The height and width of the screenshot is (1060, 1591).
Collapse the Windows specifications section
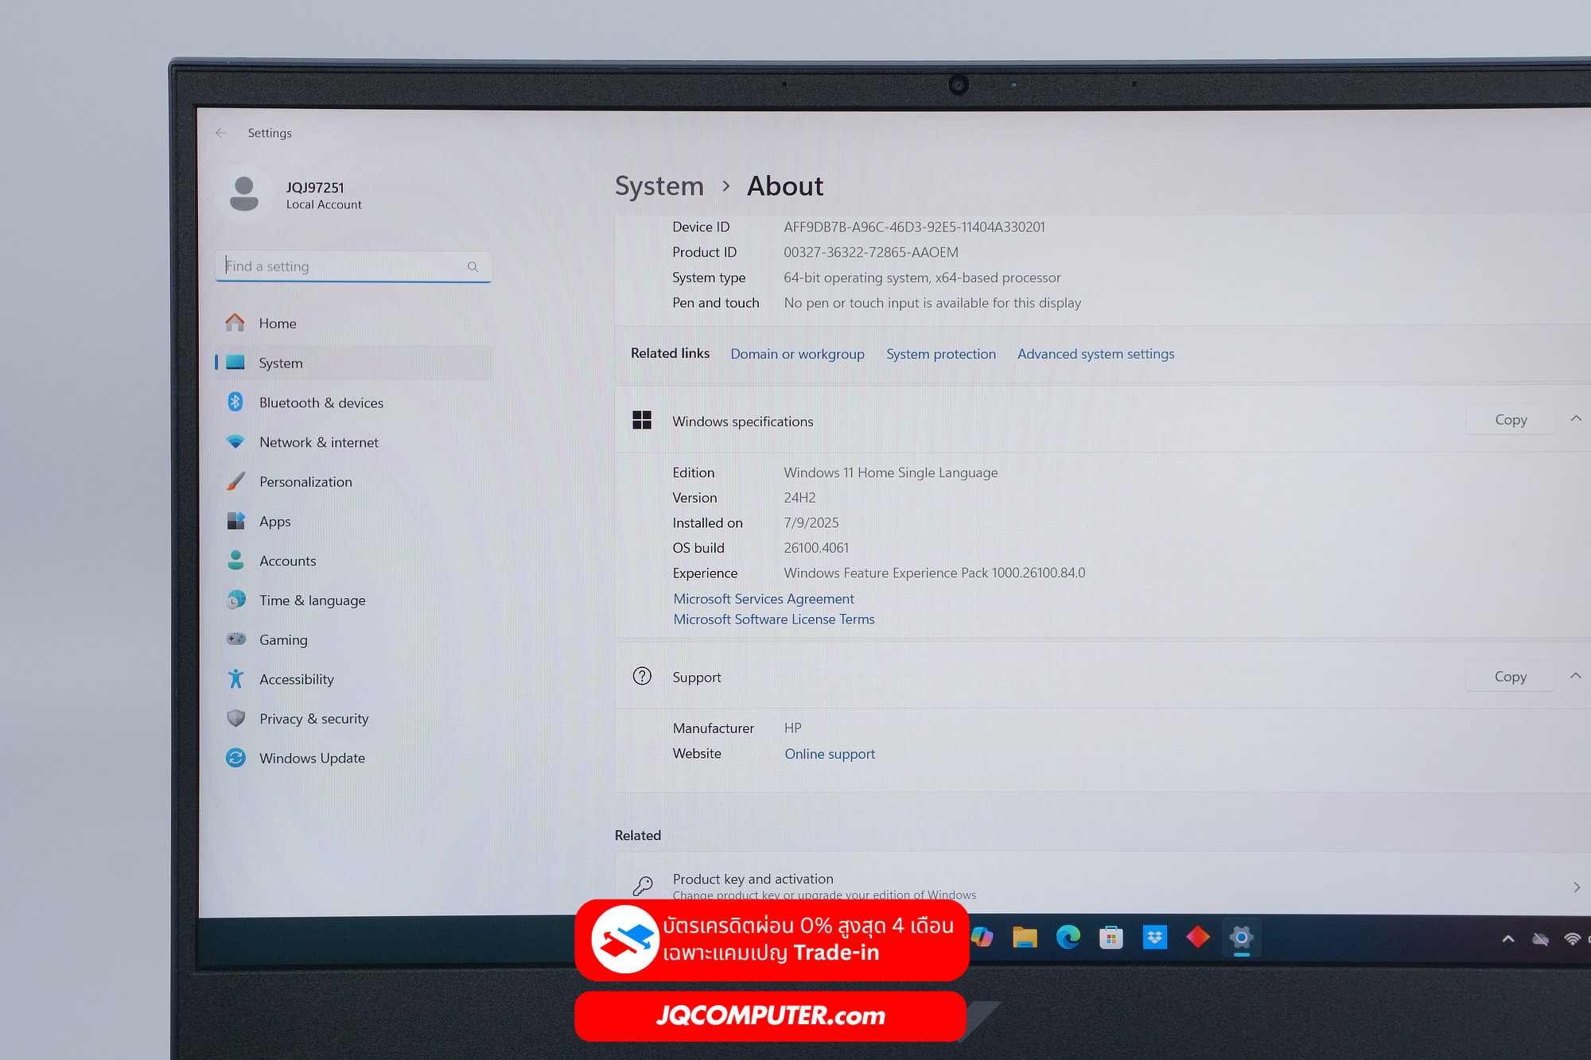(1576, 419)
